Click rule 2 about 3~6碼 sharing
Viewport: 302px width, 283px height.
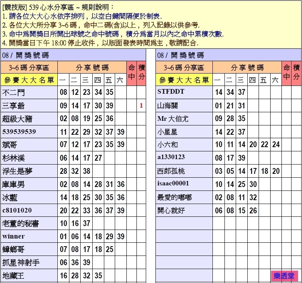(101, 25)
